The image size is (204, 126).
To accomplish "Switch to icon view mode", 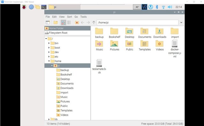I will coord(63,23).
